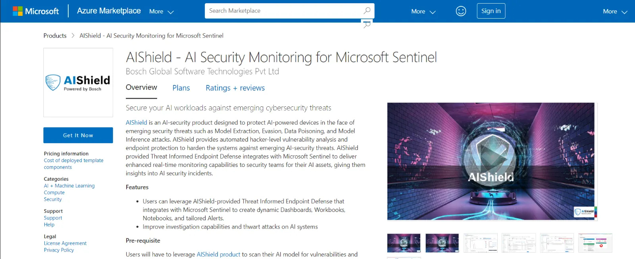This screenshot has width=635, height=259.
Task: Open AI + Machine Learning category link
Action: (69, 186)
